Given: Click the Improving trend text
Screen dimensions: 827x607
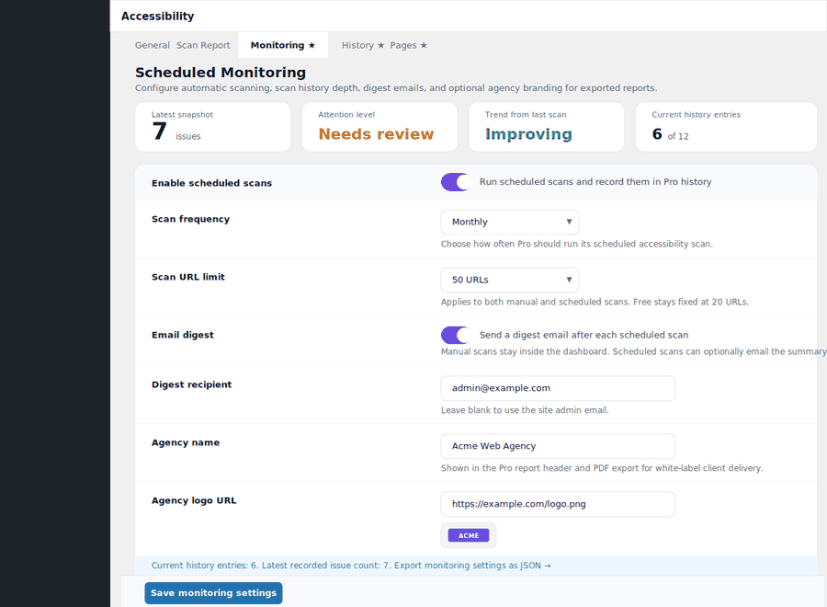Looking at the screenshot, I should pyautogui.click(x=528, y=134).
